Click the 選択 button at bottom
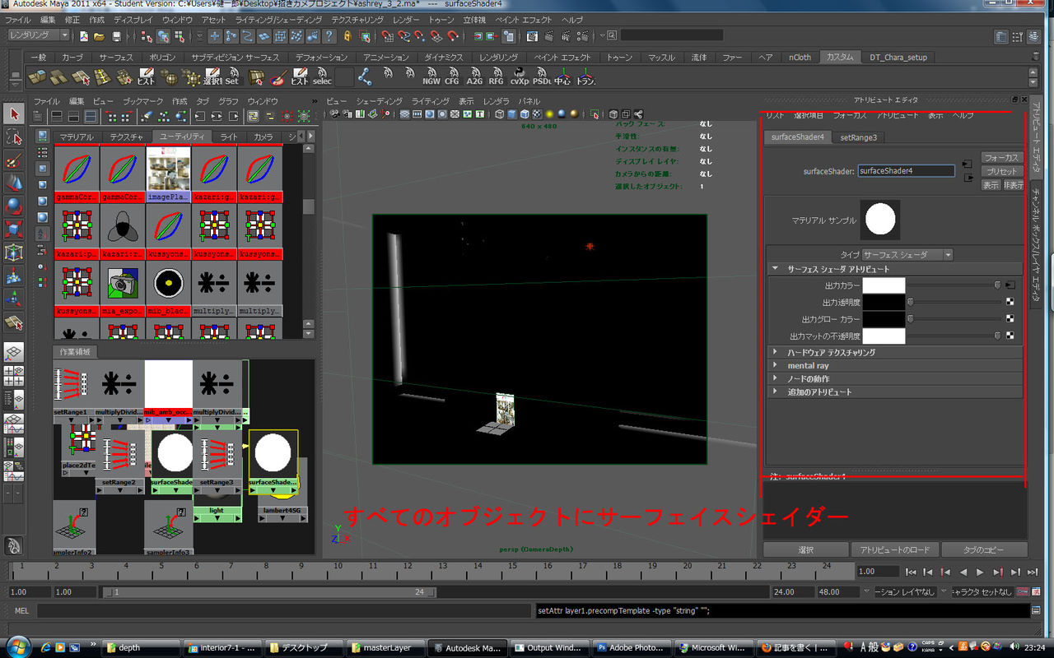Screen dimensions: 1054x658 tap(806, 549)
